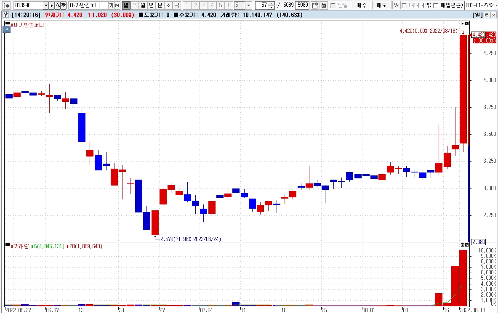The height and width of the screenshot is (313, 498).
Task: Close the chart info bar
Action: click(493, 15)
